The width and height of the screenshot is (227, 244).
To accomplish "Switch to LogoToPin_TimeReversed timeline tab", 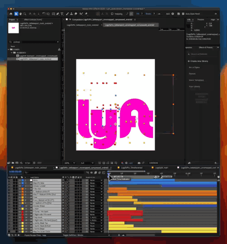I will click(132, 168).
